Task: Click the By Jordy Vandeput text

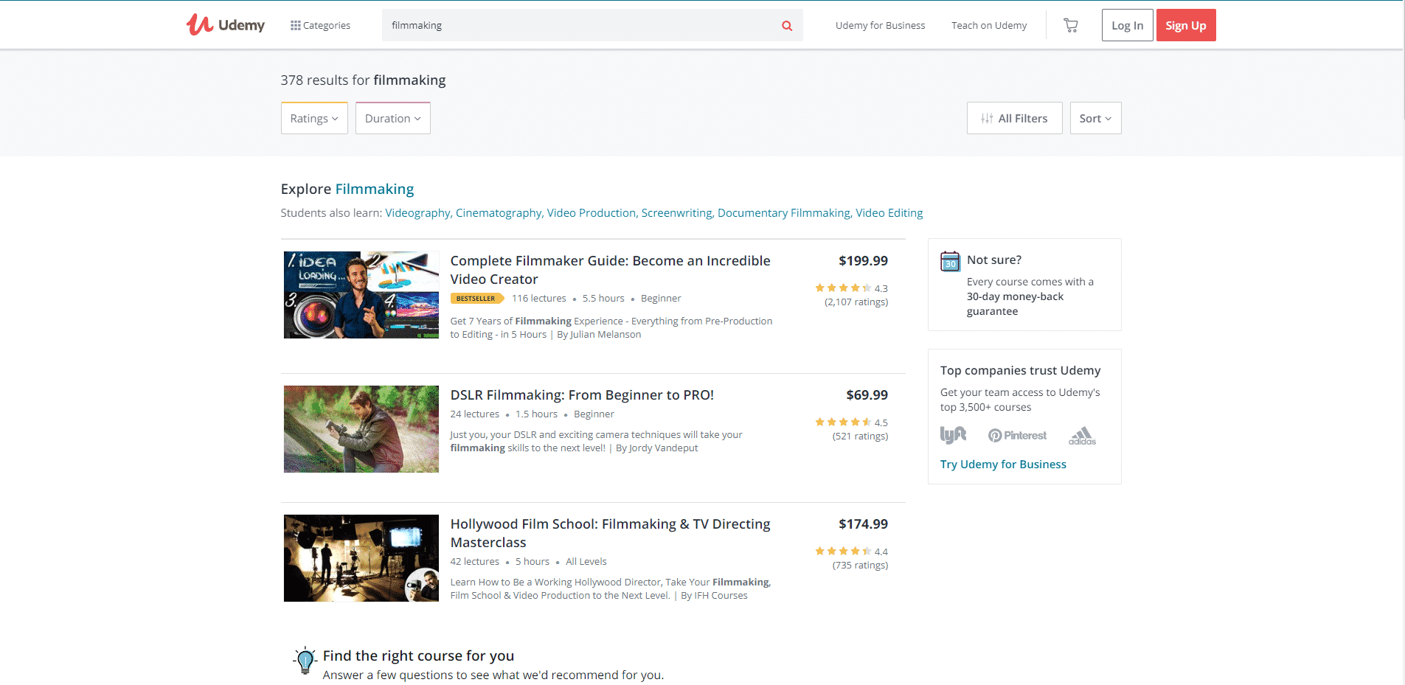Action: point(656,448)
